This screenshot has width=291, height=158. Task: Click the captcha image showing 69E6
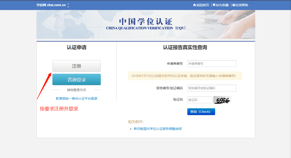tap(222, 100)
